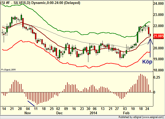Click the 10 date label
165x119 pixels.
[133, 109]
